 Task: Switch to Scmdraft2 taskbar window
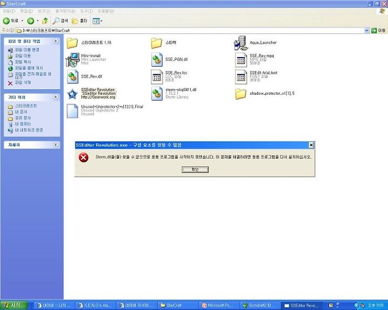tap(260, 305)
